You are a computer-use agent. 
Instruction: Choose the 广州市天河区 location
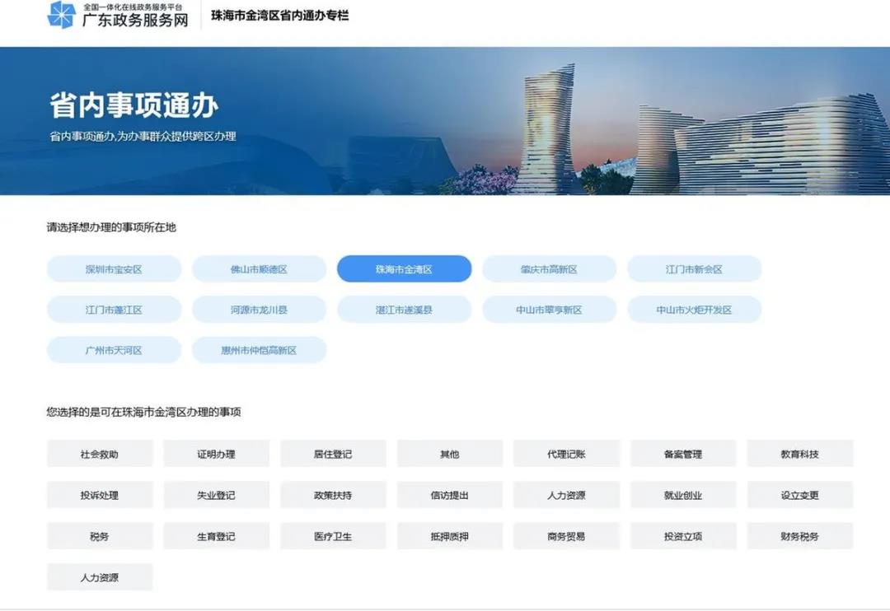(114, 350)
